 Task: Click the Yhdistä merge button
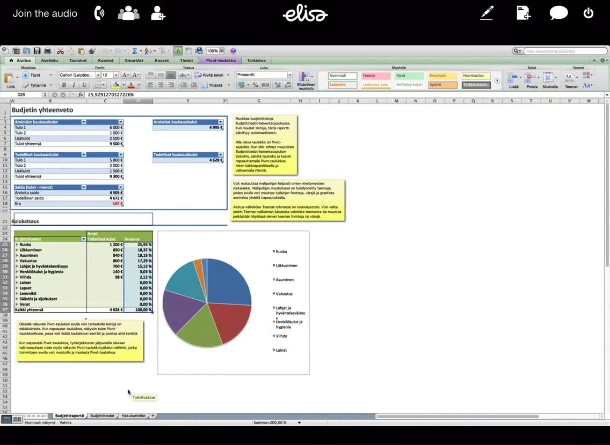coord(215,85)
